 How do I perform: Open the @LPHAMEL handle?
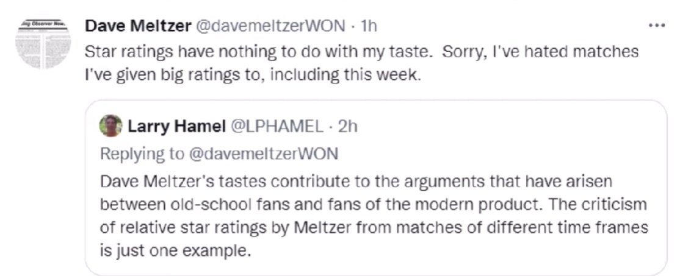pos(278,126)
